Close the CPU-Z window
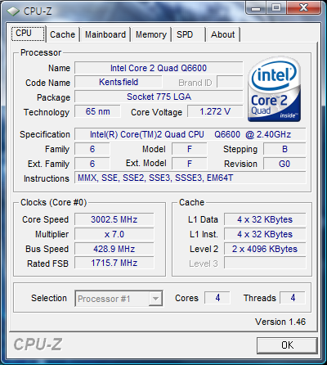This screenshot has width=327, height=365. point(303,8)
